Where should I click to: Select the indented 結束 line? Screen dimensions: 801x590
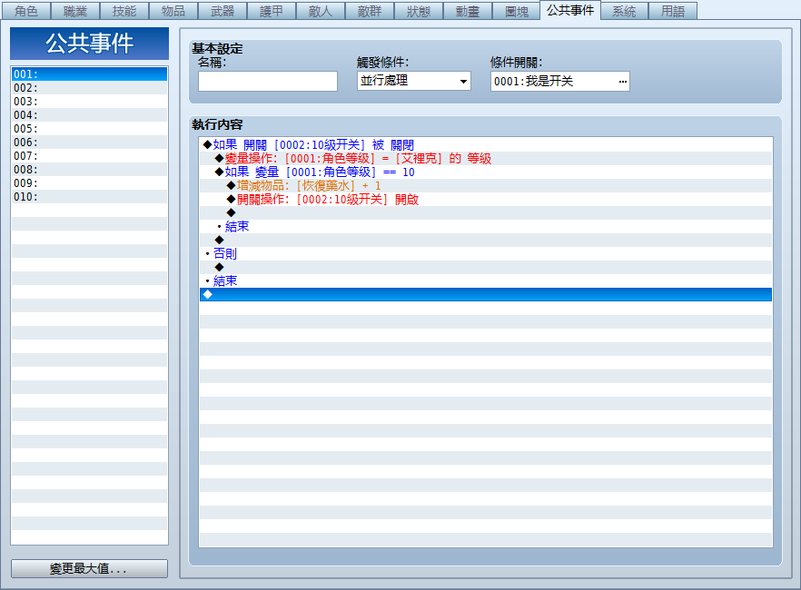coord(486,227)
